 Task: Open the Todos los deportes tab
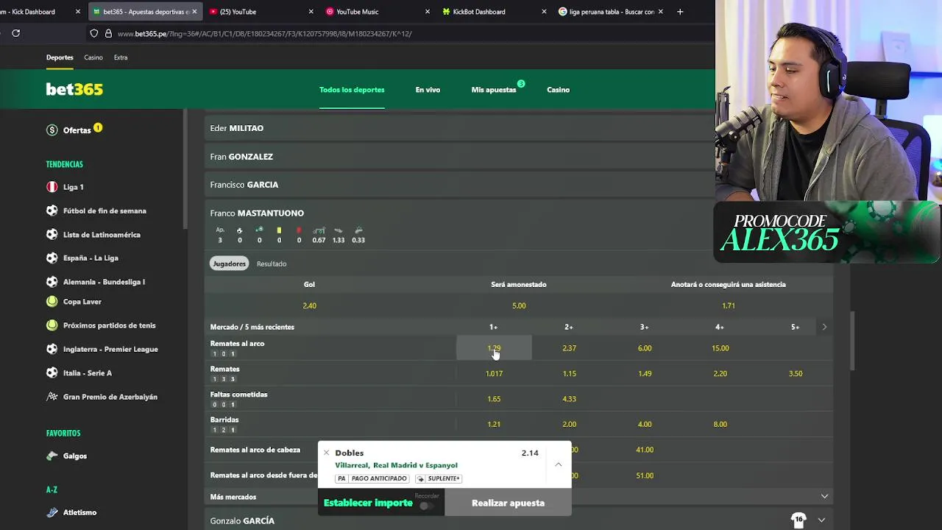[352, 90]
